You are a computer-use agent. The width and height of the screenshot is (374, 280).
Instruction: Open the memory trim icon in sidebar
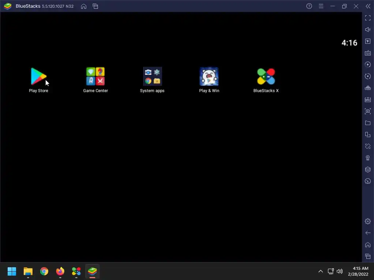click(368, 88)
